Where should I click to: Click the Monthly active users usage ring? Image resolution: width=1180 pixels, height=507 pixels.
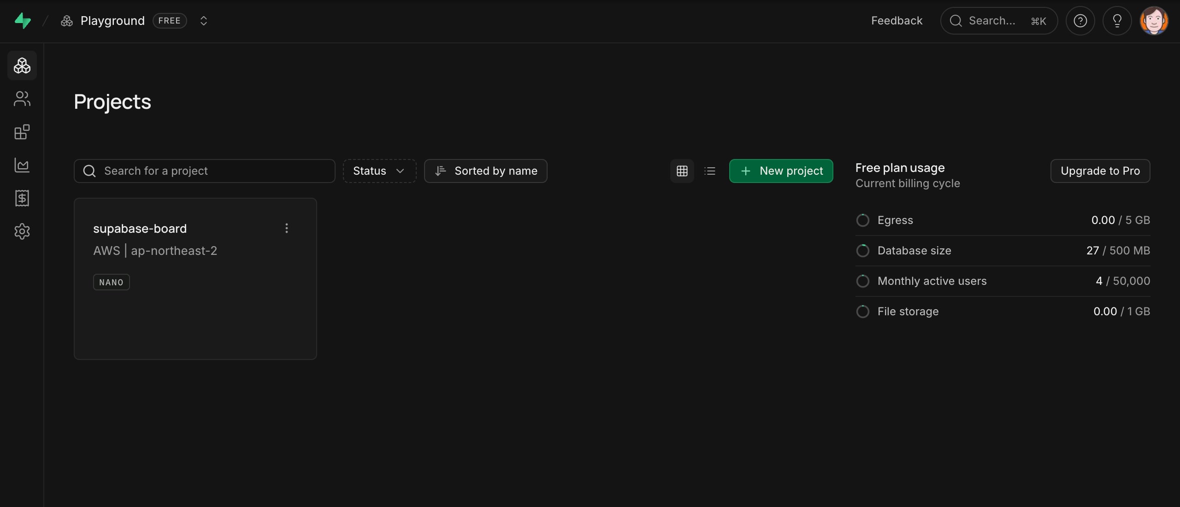click(x=862, y=281)
